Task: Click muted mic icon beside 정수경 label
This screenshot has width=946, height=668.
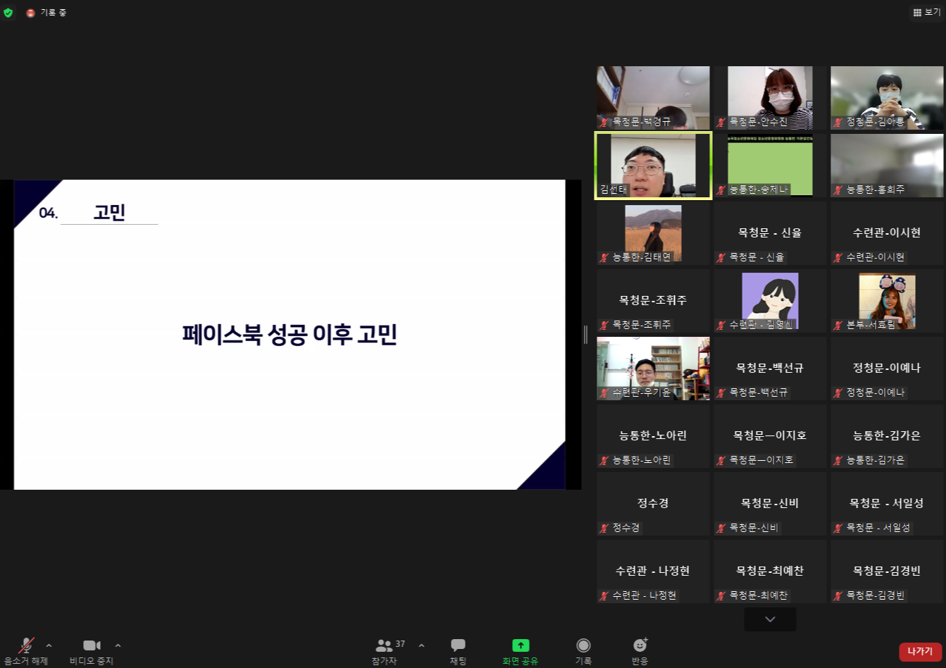Action: (x=604, y=528)
